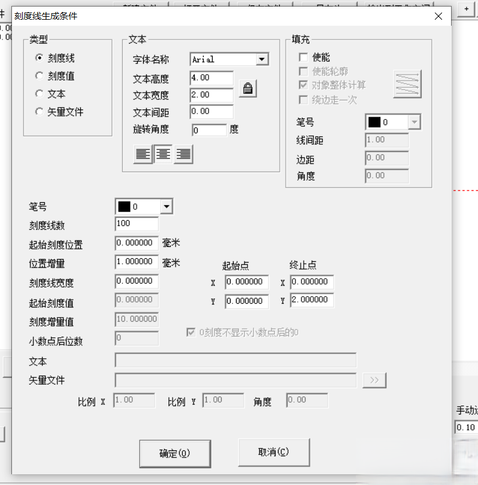Click the 比例 X field
Image resolution: width=478 pixels, height=485 pixels.
[134, 400]
